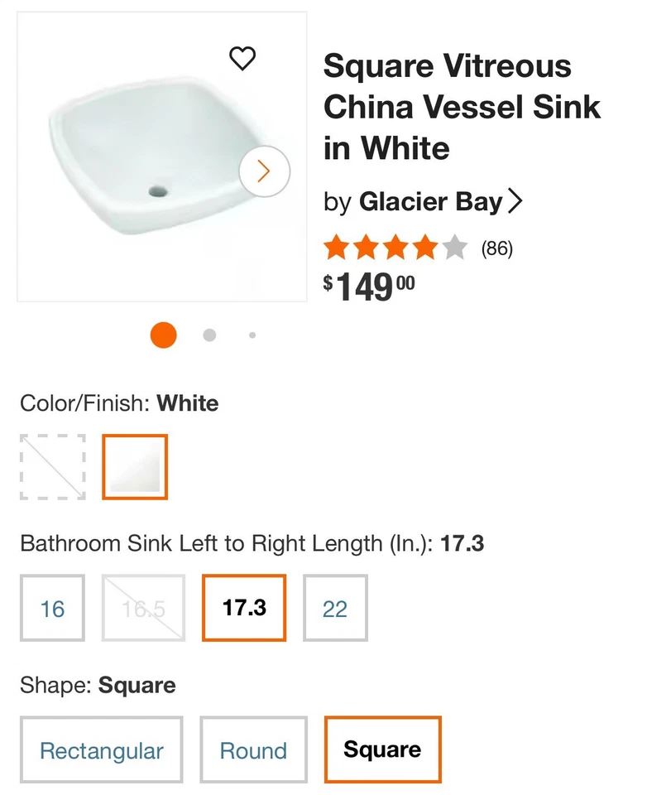Viewport: 647px width, 795px height.
Task: Click the first star of the rating
Action: click(x=334, y=247)
